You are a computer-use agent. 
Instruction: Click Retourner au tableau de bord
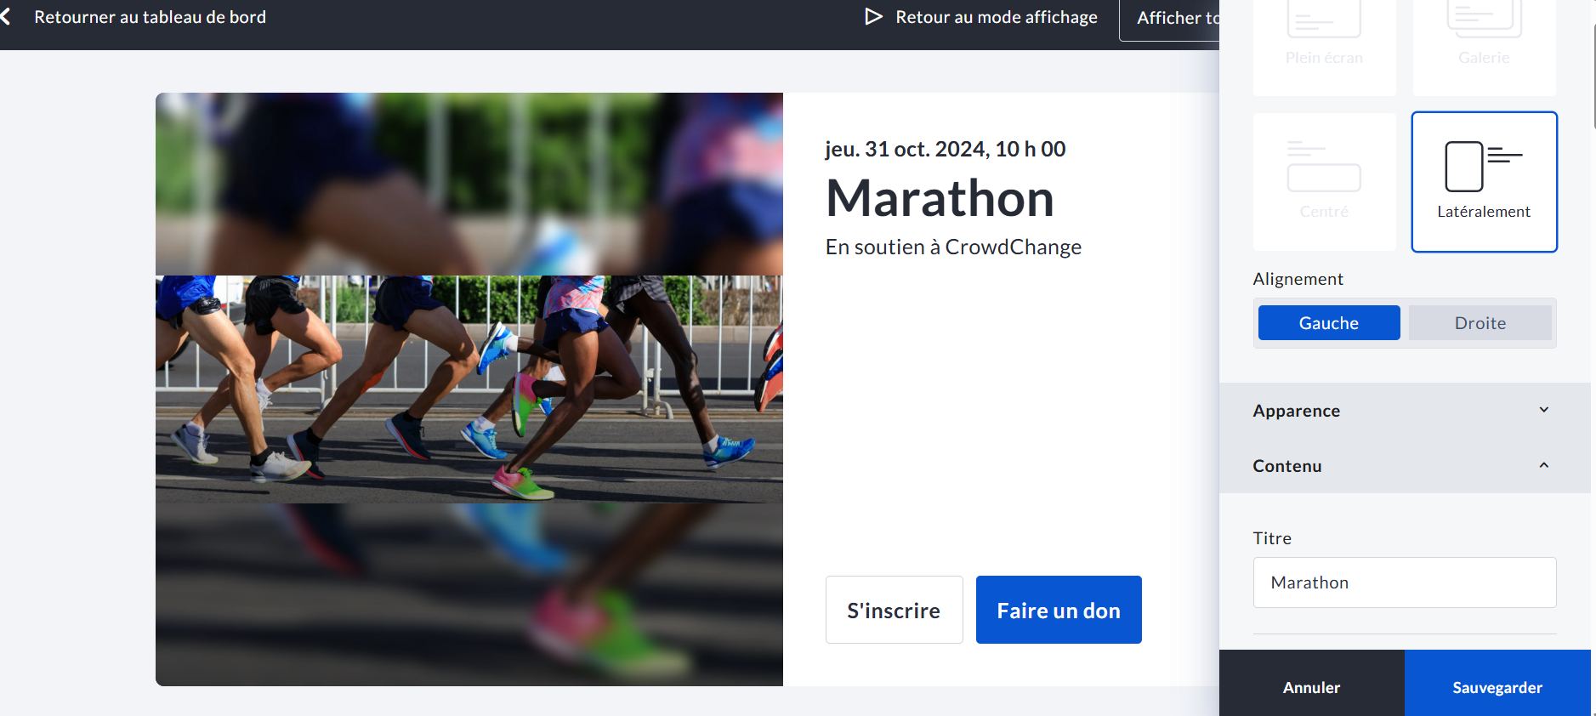[x=150, y=17]
